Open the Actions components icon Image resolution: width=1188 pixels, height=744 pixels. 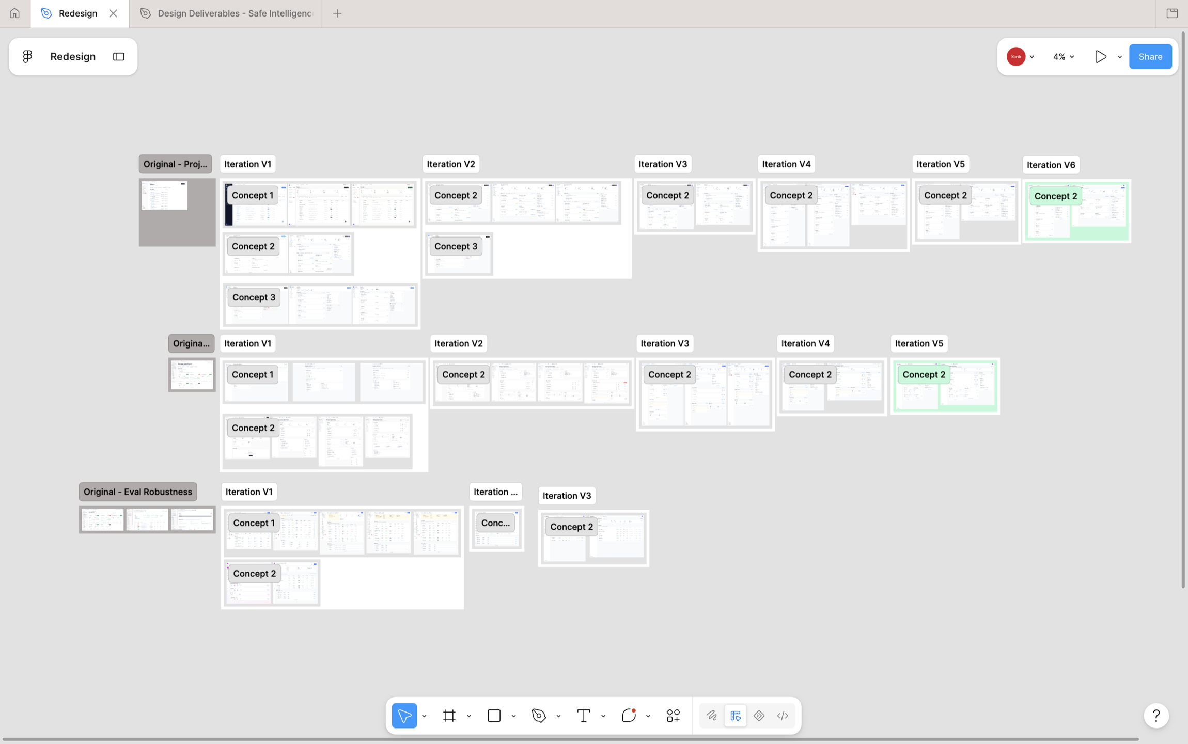(673, 716)
